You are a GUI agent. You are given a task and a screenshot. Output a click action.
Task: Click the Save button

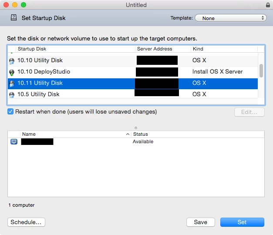[x=201, y=222]
